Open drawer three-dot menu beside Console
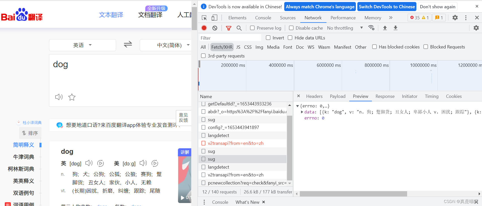482x206 pixels. [x=204, y=202]
